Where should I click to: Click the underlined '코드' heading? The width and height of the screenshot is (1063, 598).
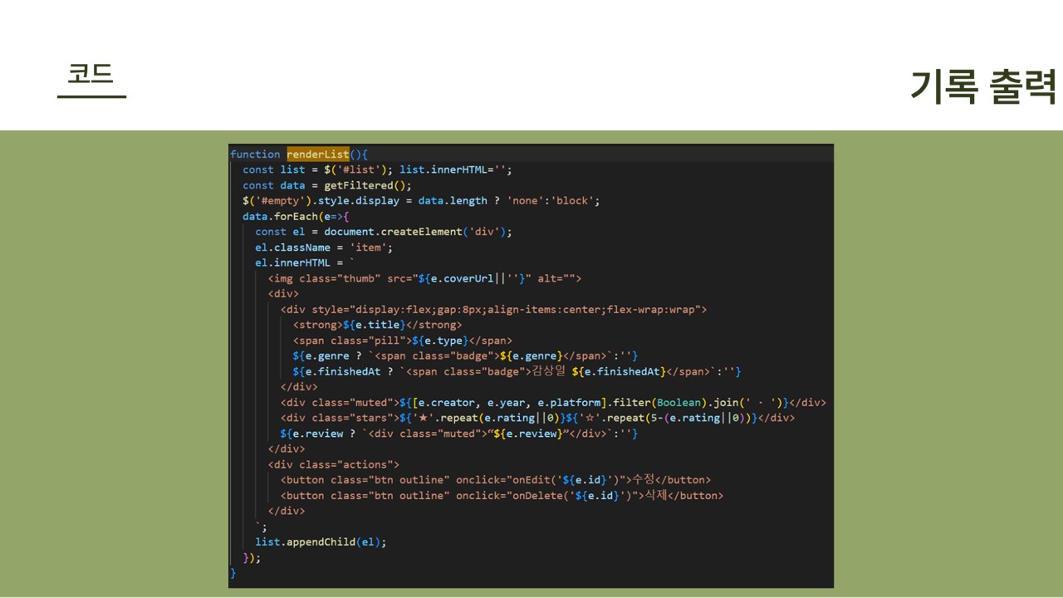pos(91,76)
